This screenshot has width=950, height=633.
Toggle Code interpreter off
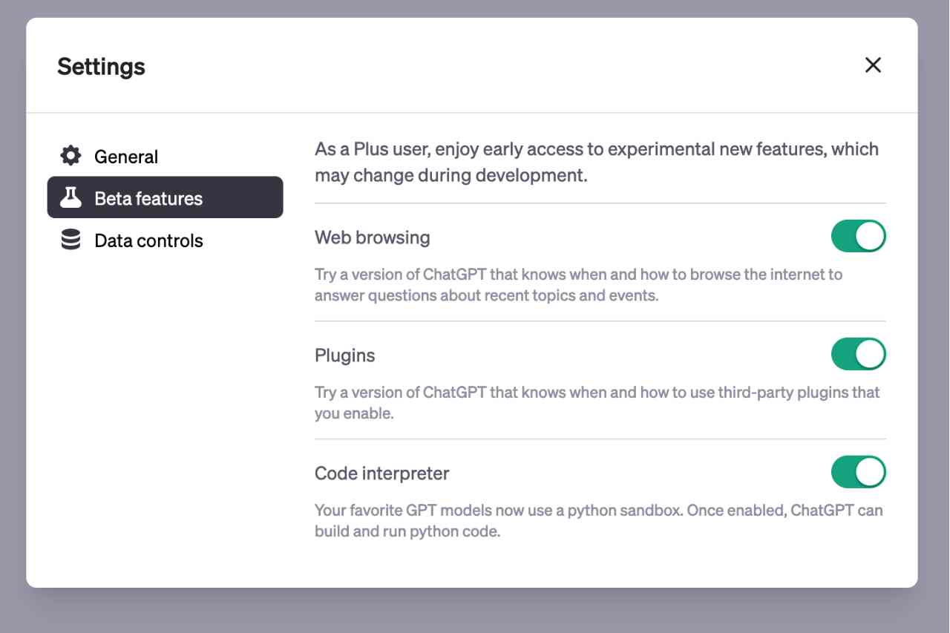[x=859, y=472]
